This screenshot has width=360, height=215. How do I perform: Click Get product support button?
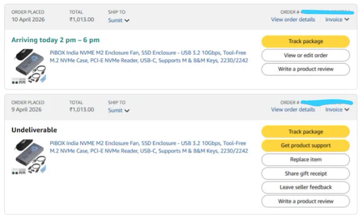[305, 146]
